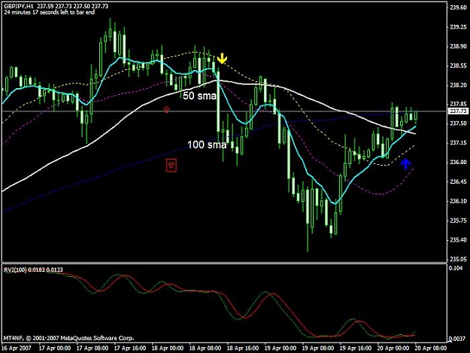Click the 0.104 RVI scale value
Screen dimensions: 470x353
456,268
